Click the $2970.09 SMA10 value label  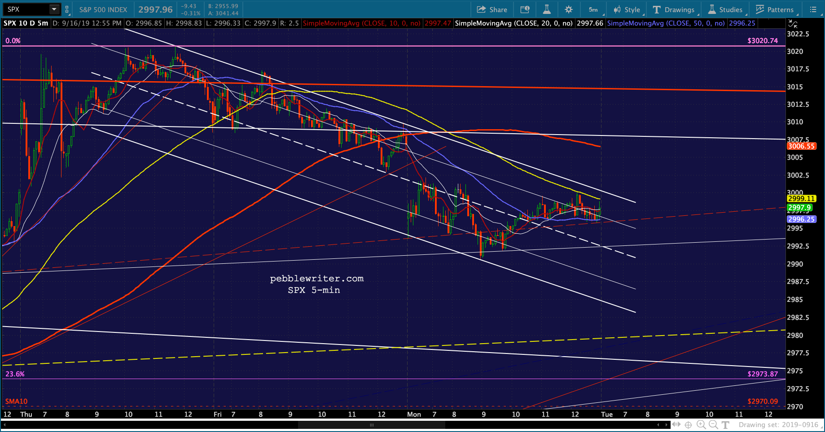[x=763, y=401]
